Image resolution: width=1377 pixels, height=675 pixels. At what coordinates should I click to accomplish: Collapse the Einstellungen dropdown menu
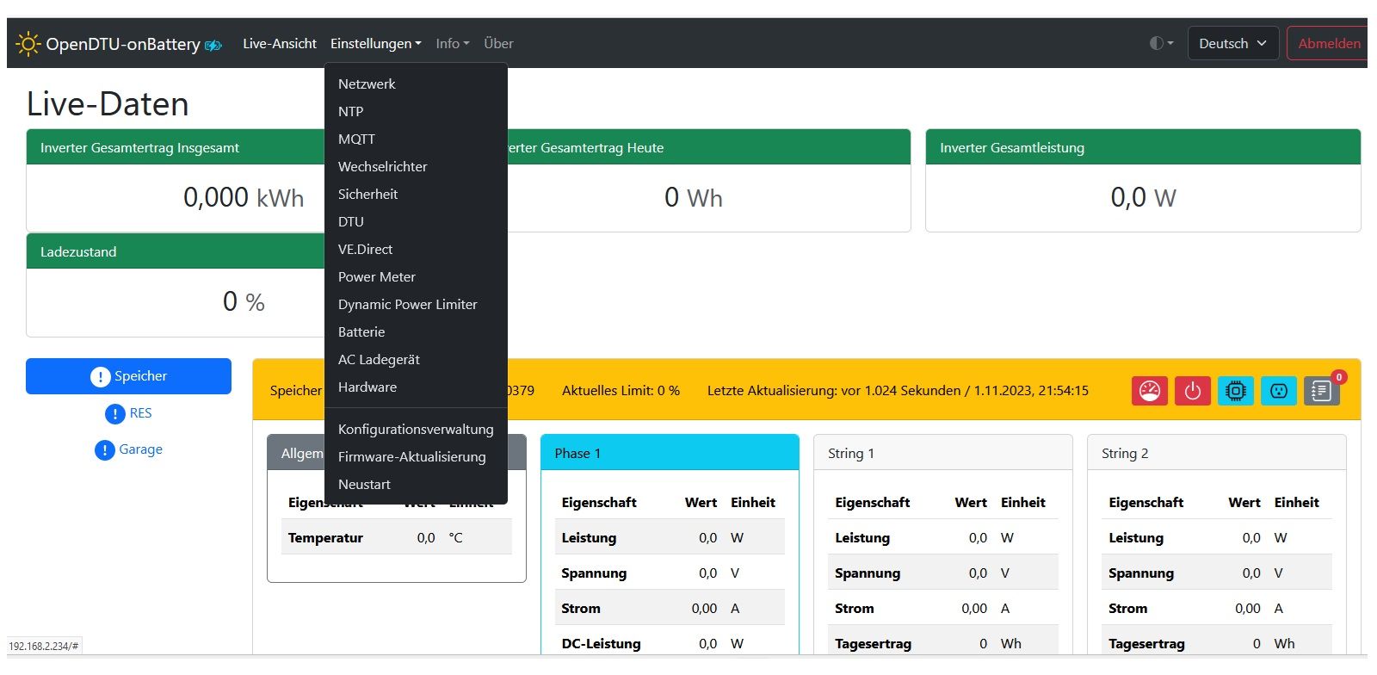point(376,43)
